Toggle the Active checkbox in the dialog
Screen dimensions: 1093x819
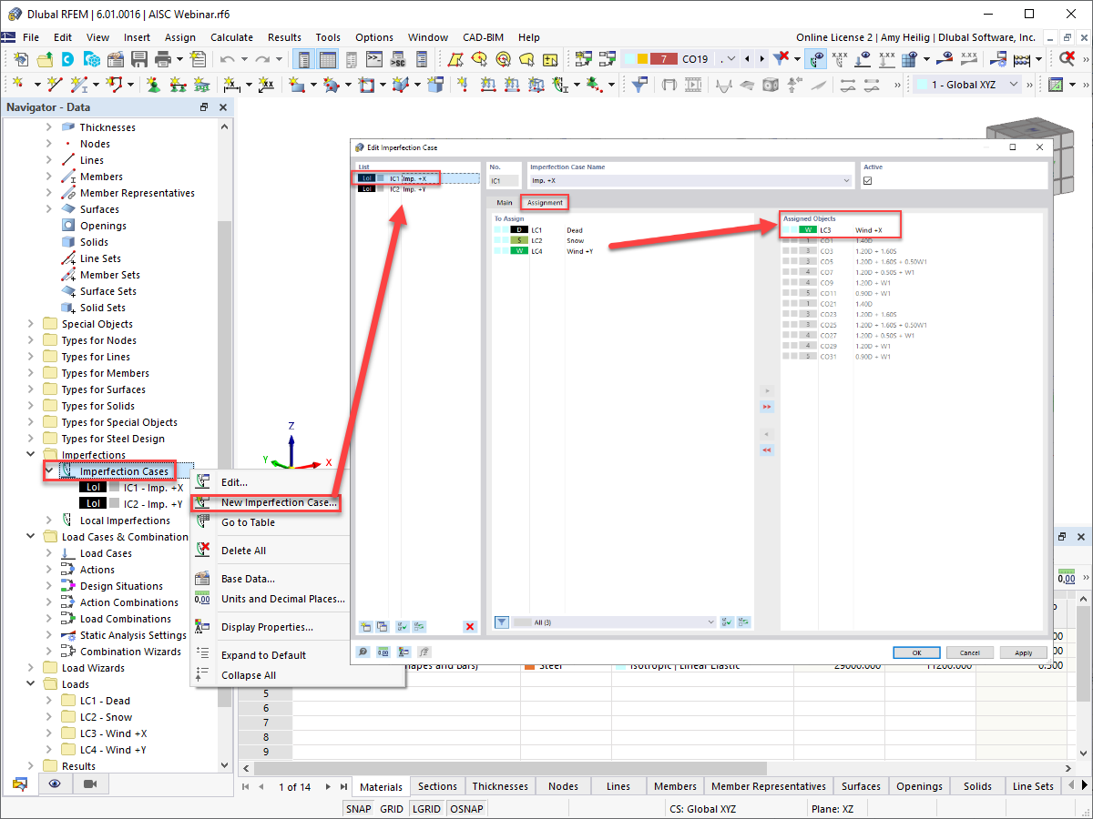[x=867, y=181]
